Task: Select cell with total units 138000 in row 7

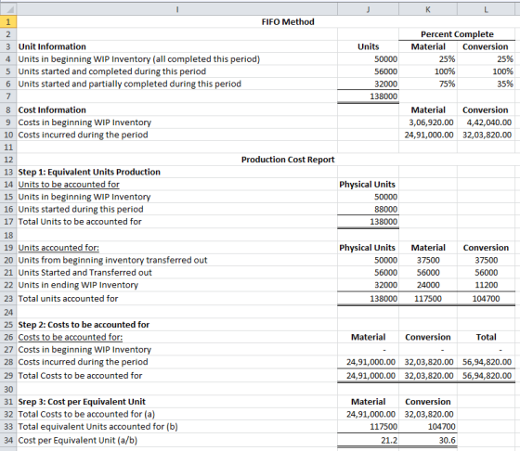Action: 368,97
